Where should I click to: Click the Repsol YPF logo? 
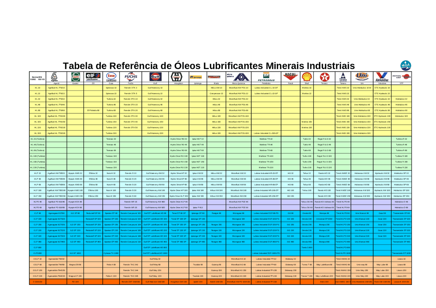click(x=402, y=77)
